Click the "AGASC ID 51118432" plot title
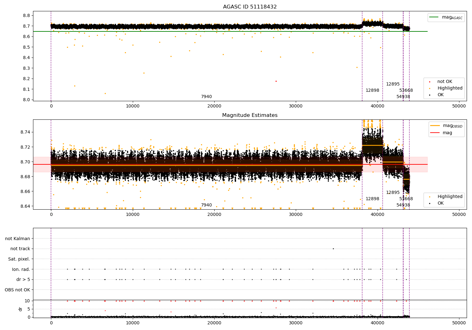Viewport: 472px width, 330px height. coord(250,7)
